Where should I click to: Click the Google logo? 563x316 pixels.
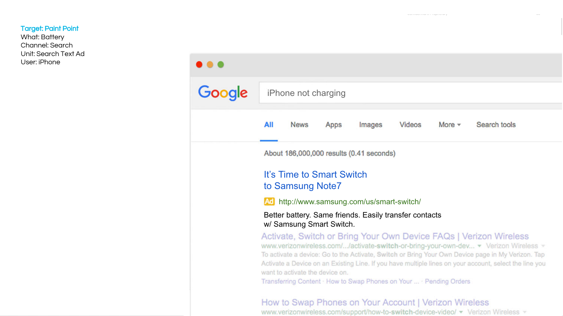[x=223, y=93]
